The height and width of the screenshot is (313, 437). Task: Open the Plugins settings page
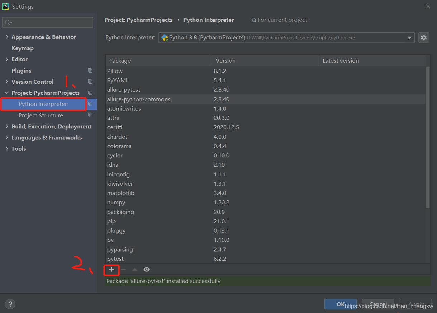pyautogui.click(x=21, y=70)
